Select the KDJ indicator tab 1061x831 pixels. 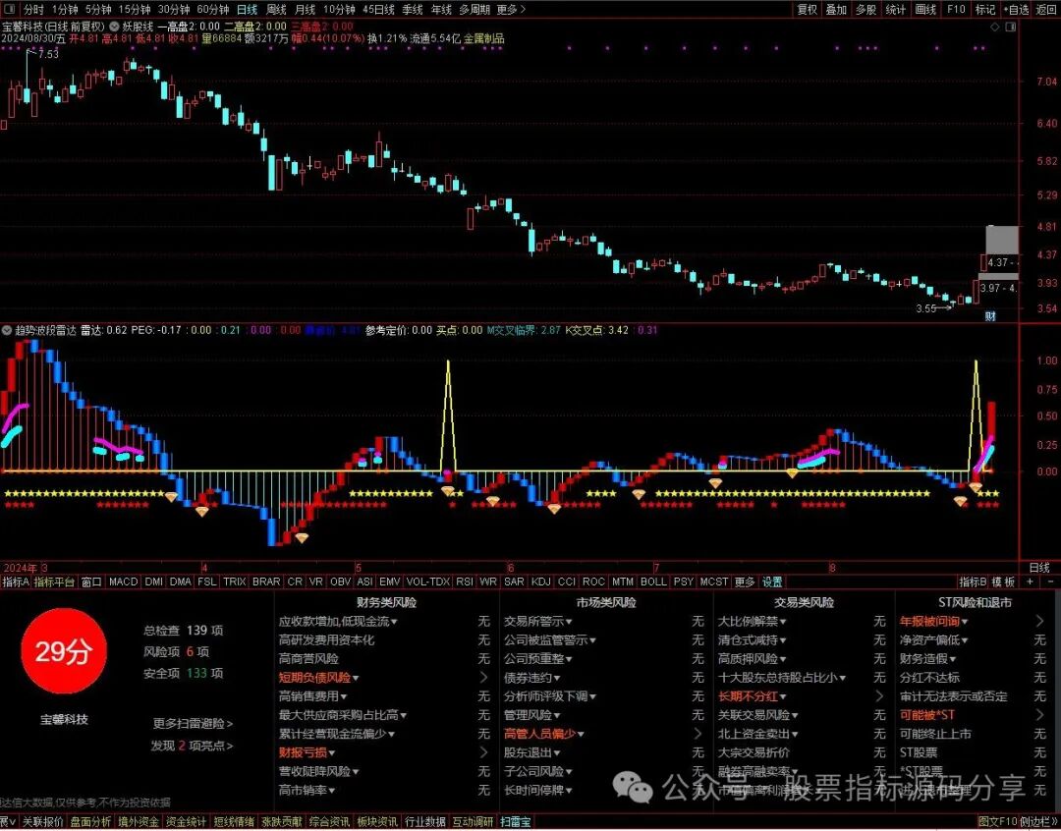pyautogui.click(x=540, y=582)
